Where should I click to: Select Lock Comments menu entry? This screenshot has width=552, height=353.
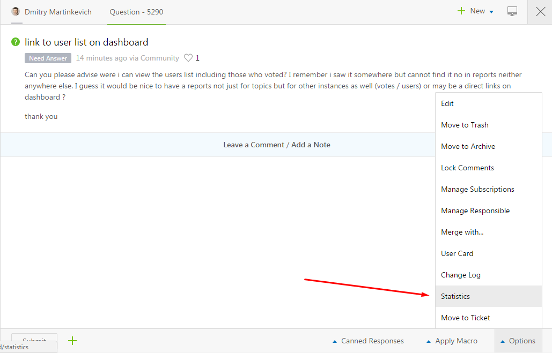pos(467,168)
